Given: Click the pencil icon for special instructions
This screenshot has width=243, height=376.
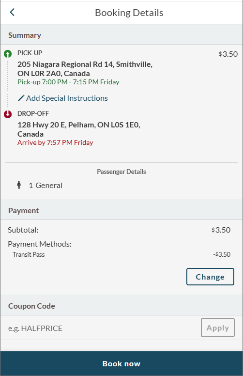Looking at the screenshot, I should click(x=21, y=98).
